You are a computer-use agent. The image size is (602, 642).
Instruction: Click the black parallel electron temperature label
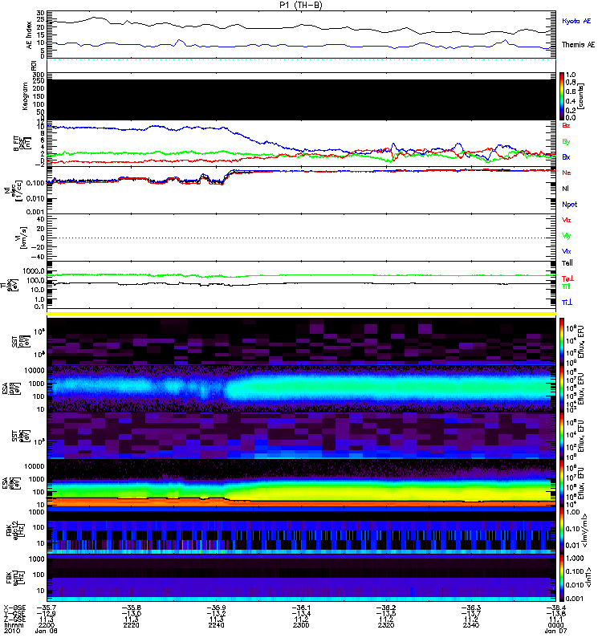[567, 263]
